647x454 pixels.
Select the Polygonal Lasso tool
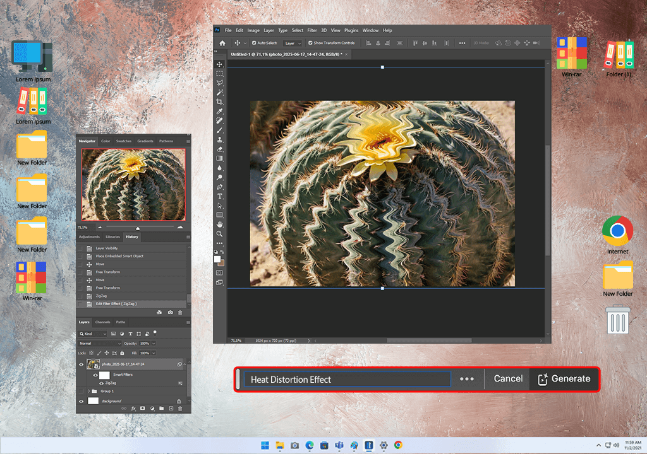click(219, 83)
